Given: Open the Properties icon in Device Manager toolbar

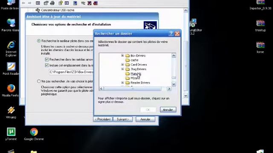Looking at the screenshot, I should 46,3.
